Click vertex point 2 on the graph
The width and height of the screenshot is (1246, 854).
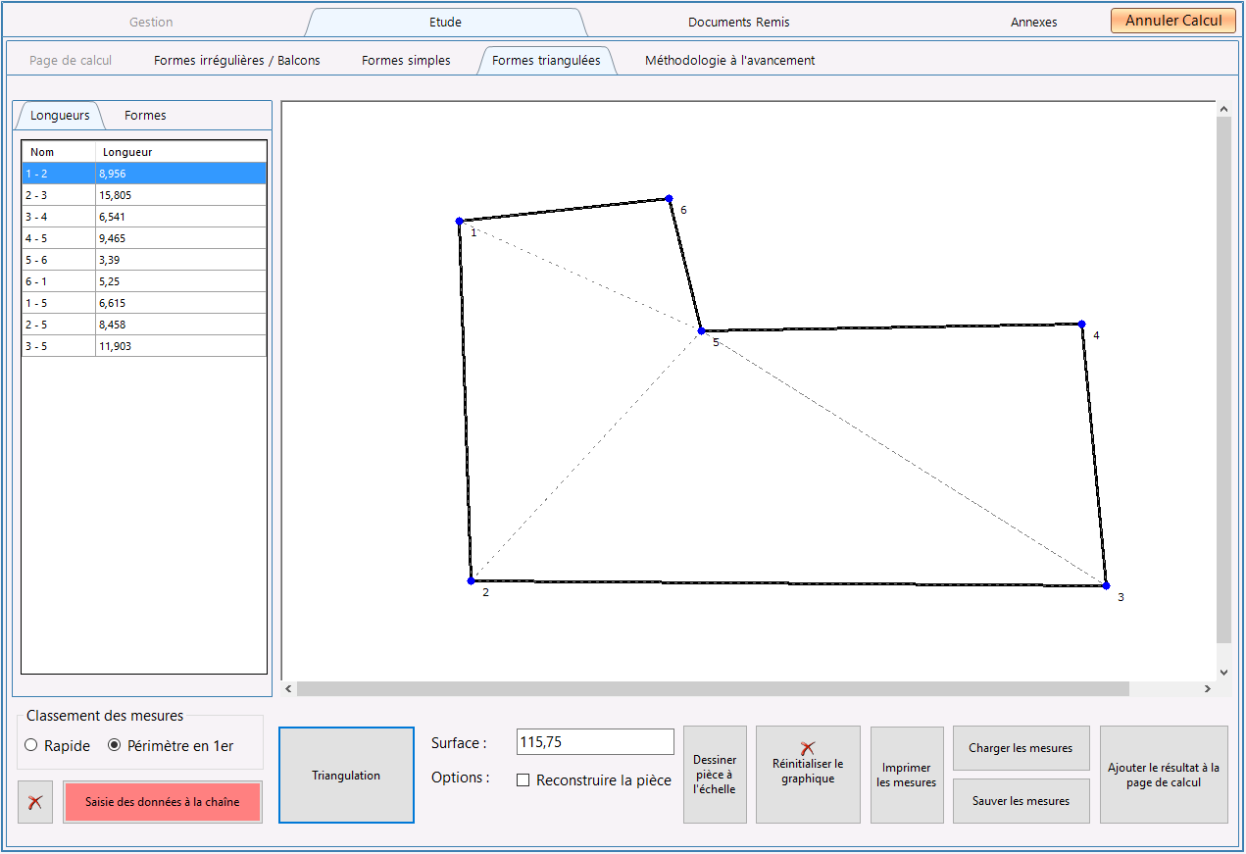[x=471, y=580]
